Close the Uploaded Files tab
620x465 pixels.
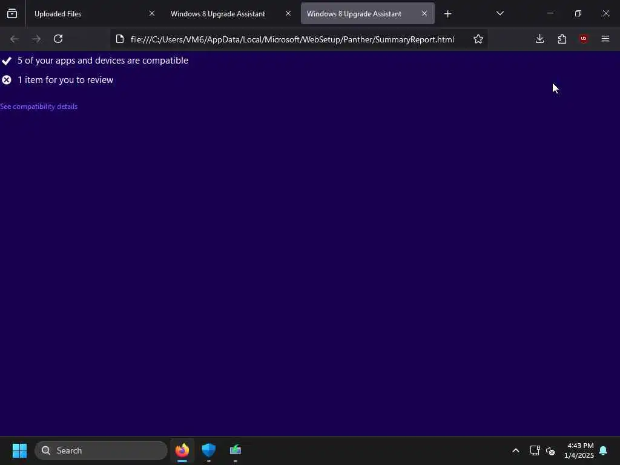pos(152,14)
